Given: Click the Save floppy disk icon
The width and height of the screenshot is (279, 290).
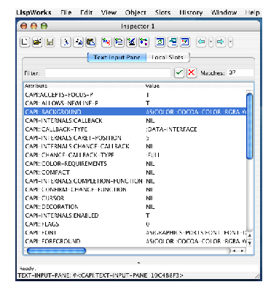Looking at the screenshot, I should (50, 42).
